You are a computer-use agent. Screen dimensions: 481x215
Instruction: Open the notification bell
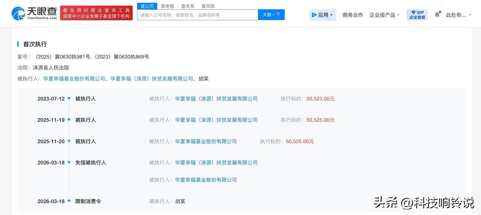coord(437,15)
